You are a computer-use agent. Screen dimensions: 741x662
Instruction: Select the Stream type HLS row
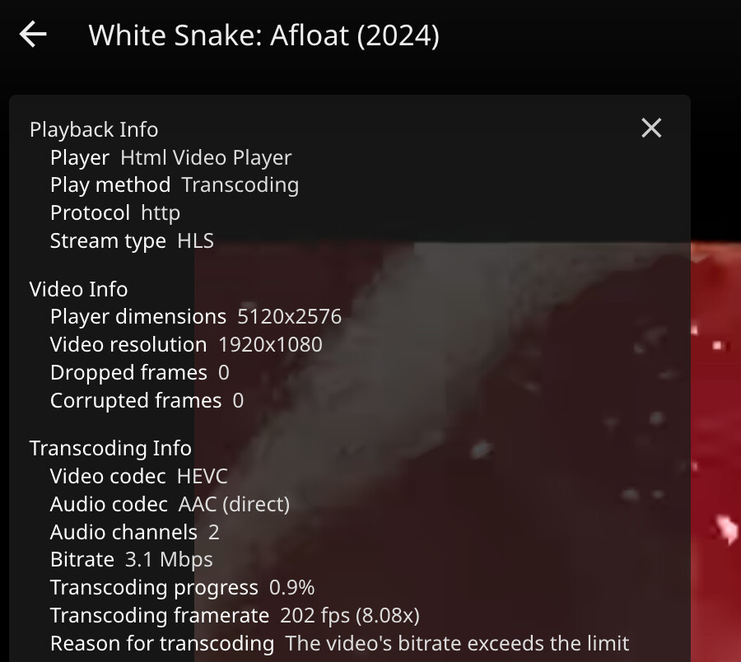pyautogui.click(x=132, y=240)
